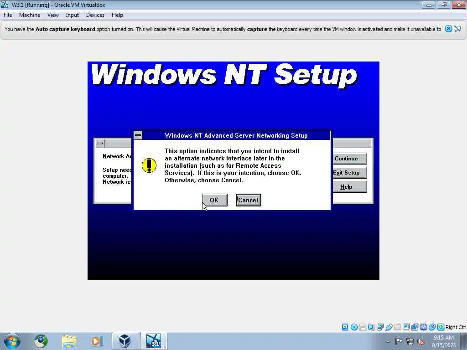Minimize the VirtualBox window
The height and width of the screenshot is (350, 467).
coord(429,5)
